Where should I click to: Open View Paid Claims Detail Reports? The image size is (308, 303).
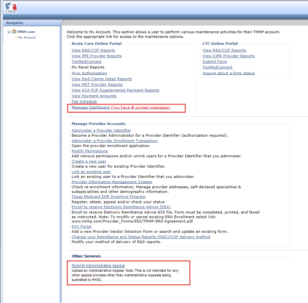(x=102, y=79)
